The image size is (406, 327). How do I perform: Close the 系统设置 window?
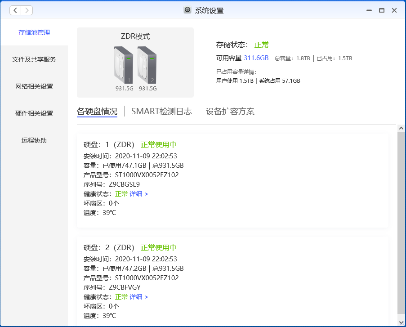click(394, 10)
